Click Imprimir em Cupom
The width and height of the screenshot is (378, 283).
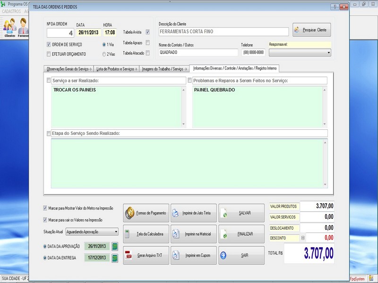click(x=193, y=255)
